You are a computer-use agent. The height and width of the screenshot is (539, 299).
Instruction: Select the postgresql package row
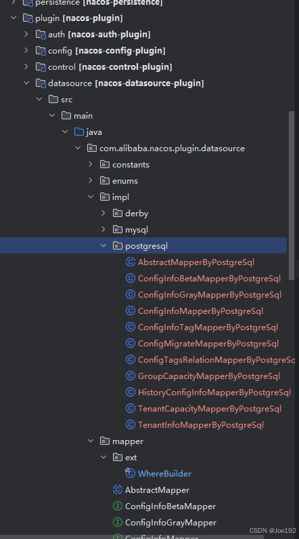[x=143, y=245]
